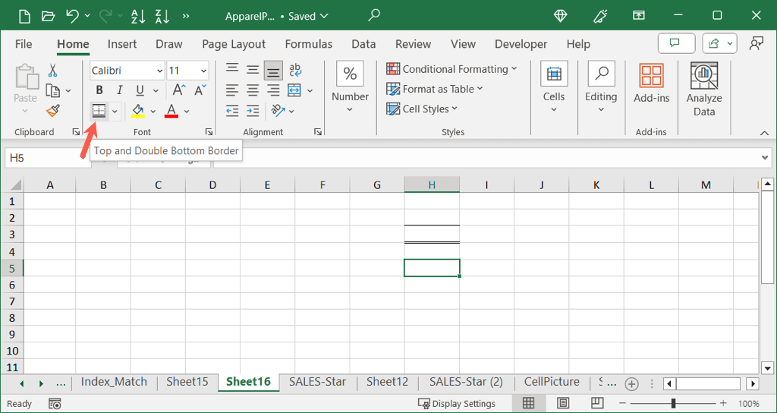Image resolution: width=777 pixels, height=413 pixels.
Task: Click the Cut scissors icon
Action: (x=52, y=71)
